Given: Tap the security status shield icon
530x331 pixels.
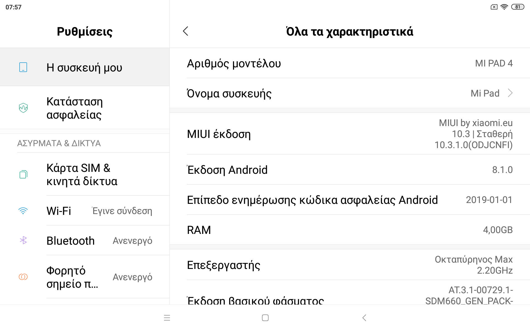Looking at the screenshot, I should [23, 108].
